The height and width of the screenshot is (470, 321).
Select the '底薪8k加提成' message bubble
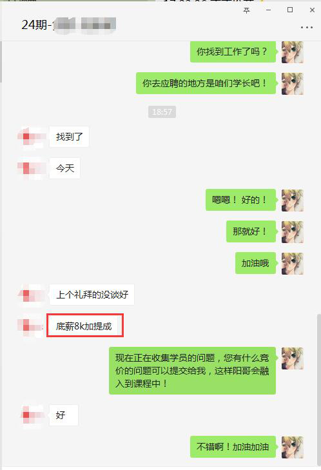pyautogui.click(x=84, y=326)
